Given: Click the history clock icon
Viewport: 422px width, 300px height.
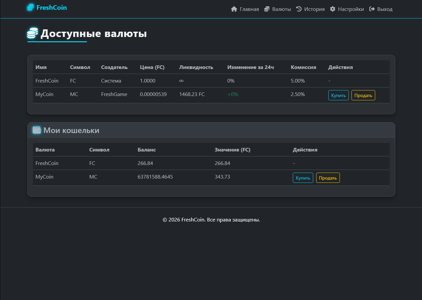Looking at the screenshot, I should click(299, 9).
